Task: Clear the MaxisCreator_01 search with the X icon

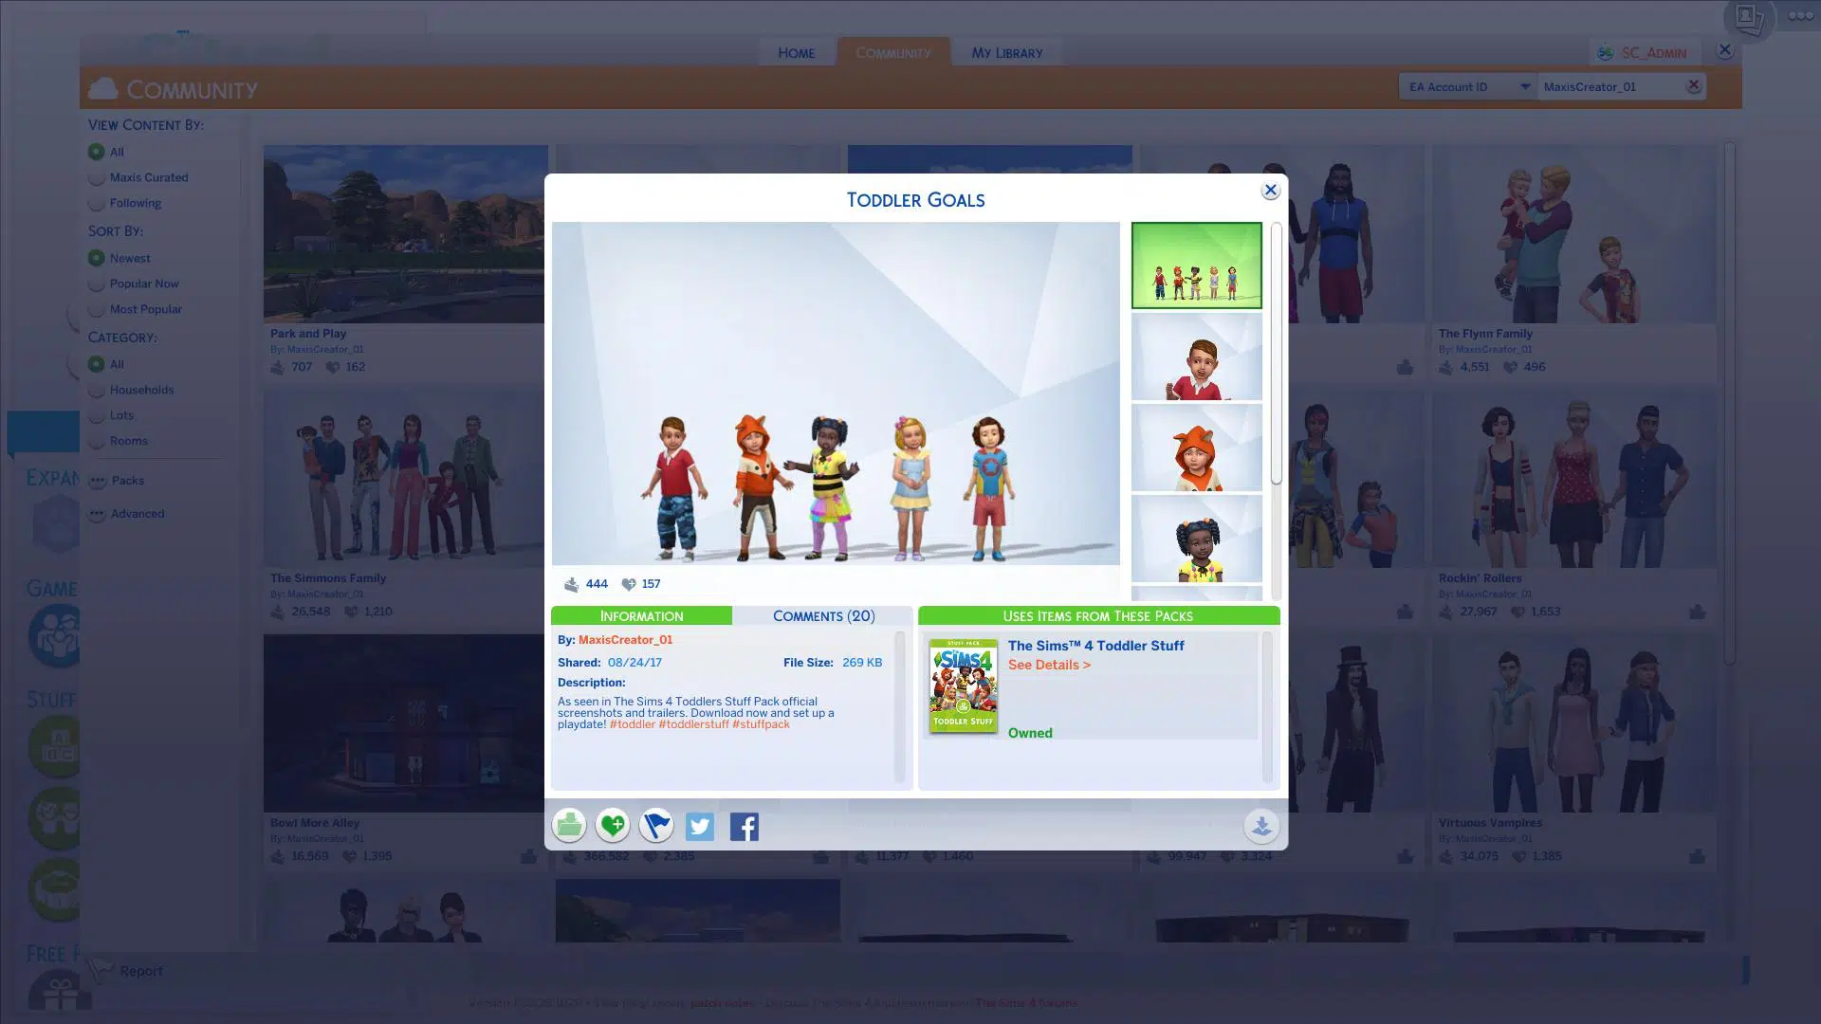Action: (1694, 86)
